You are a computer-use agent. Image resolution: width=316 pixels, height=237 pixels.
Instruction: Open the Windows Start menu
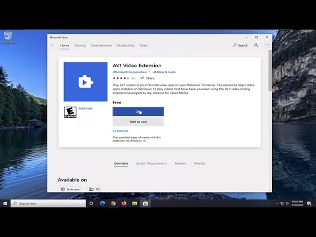[x=5, y=203]
